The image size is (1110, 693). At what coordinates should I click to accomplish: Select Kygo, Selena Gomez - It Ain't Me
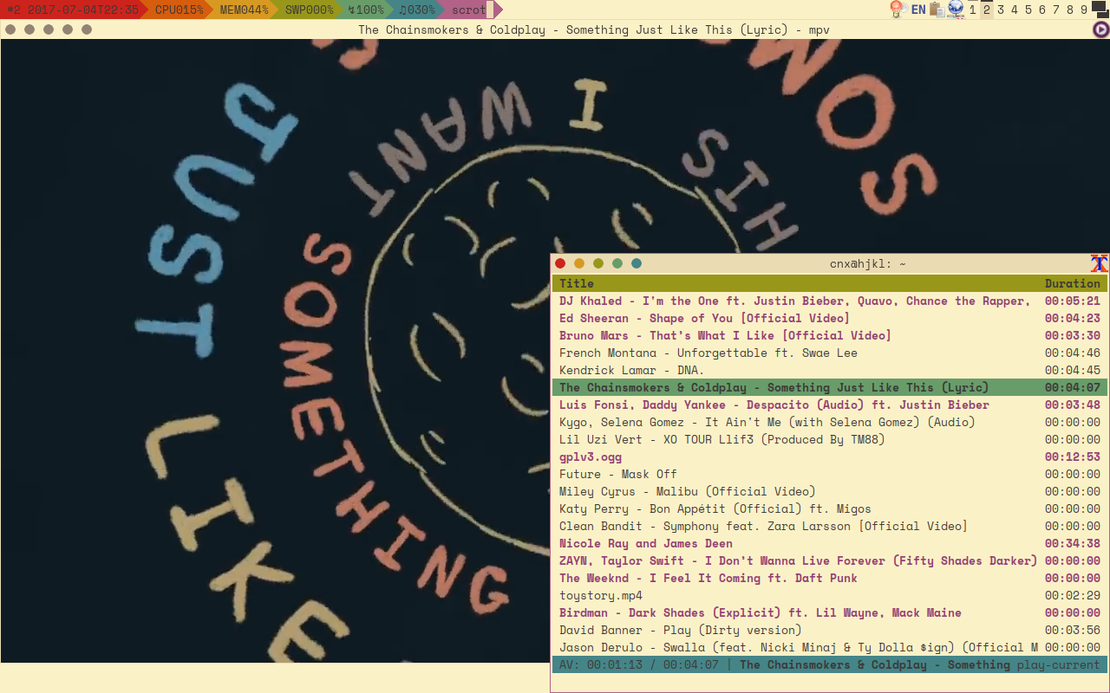tap(830, 422)
